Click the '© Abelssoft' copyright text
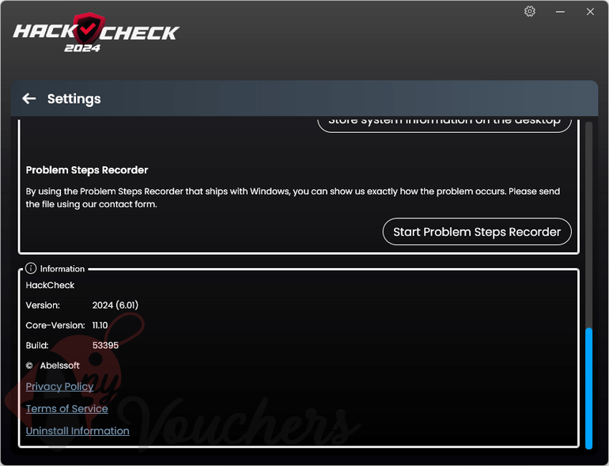The width and height of the screenshot is (609, 466). [52, 366]
